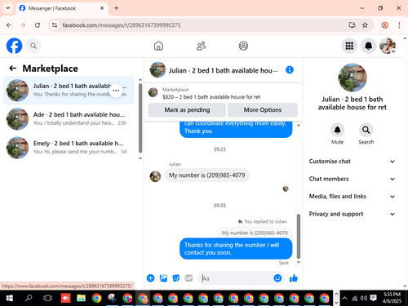
Task: Send a thumbs-up like
Action: click(294, 278)
